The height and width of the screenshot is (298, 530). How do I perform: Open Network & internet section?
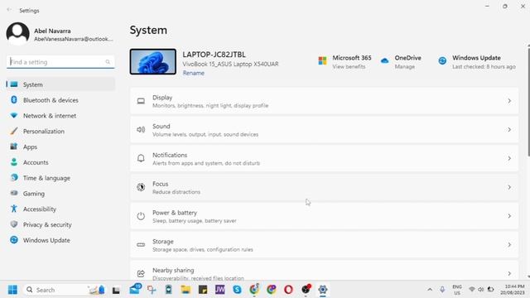pyautogui.click(x=60, y=116)
